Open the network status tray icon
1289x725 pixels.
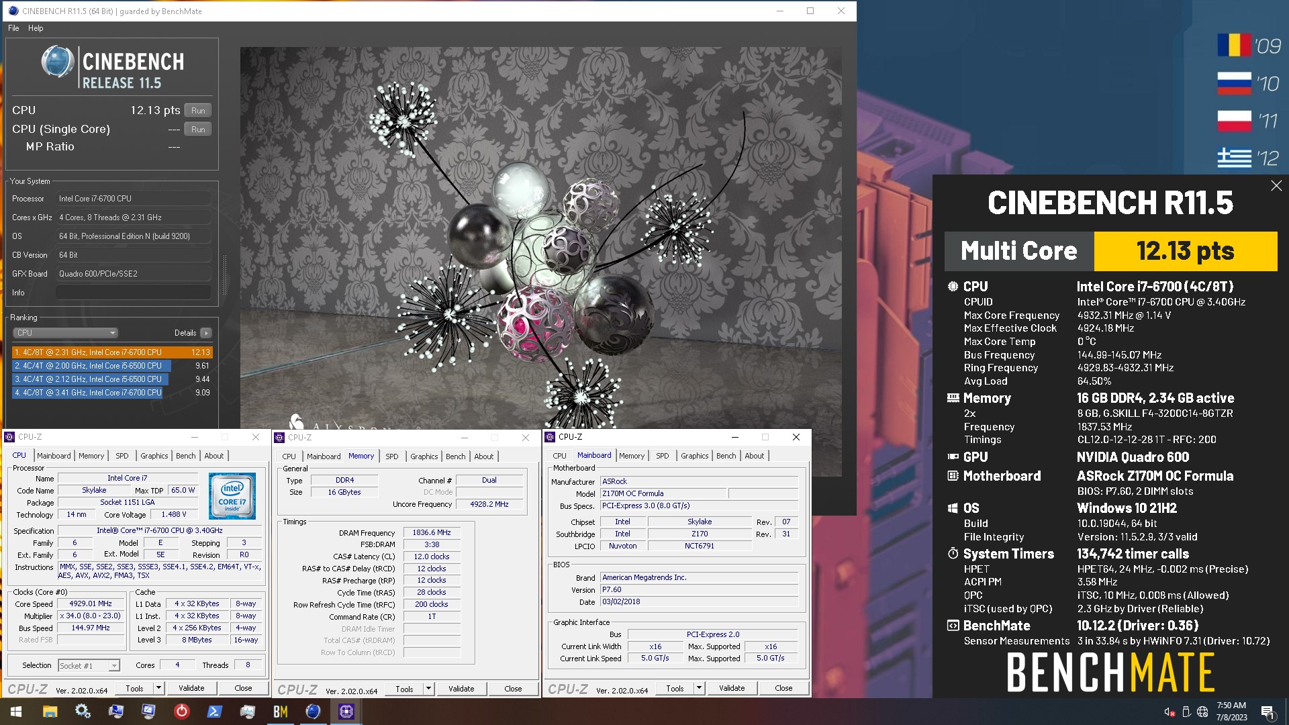pos(1202,712)
